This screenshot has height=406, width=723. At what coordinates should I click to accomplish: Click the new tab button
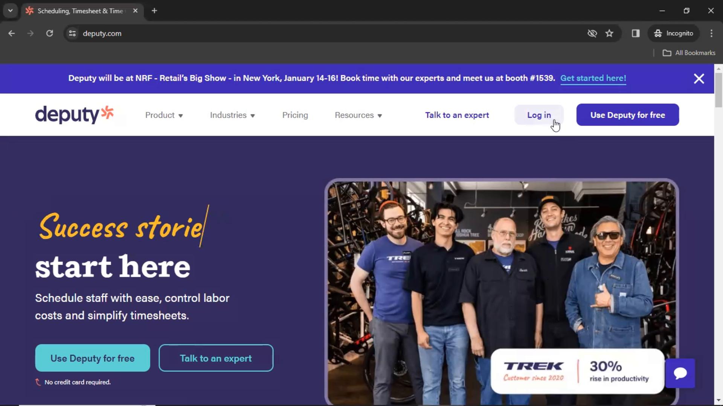154,11
